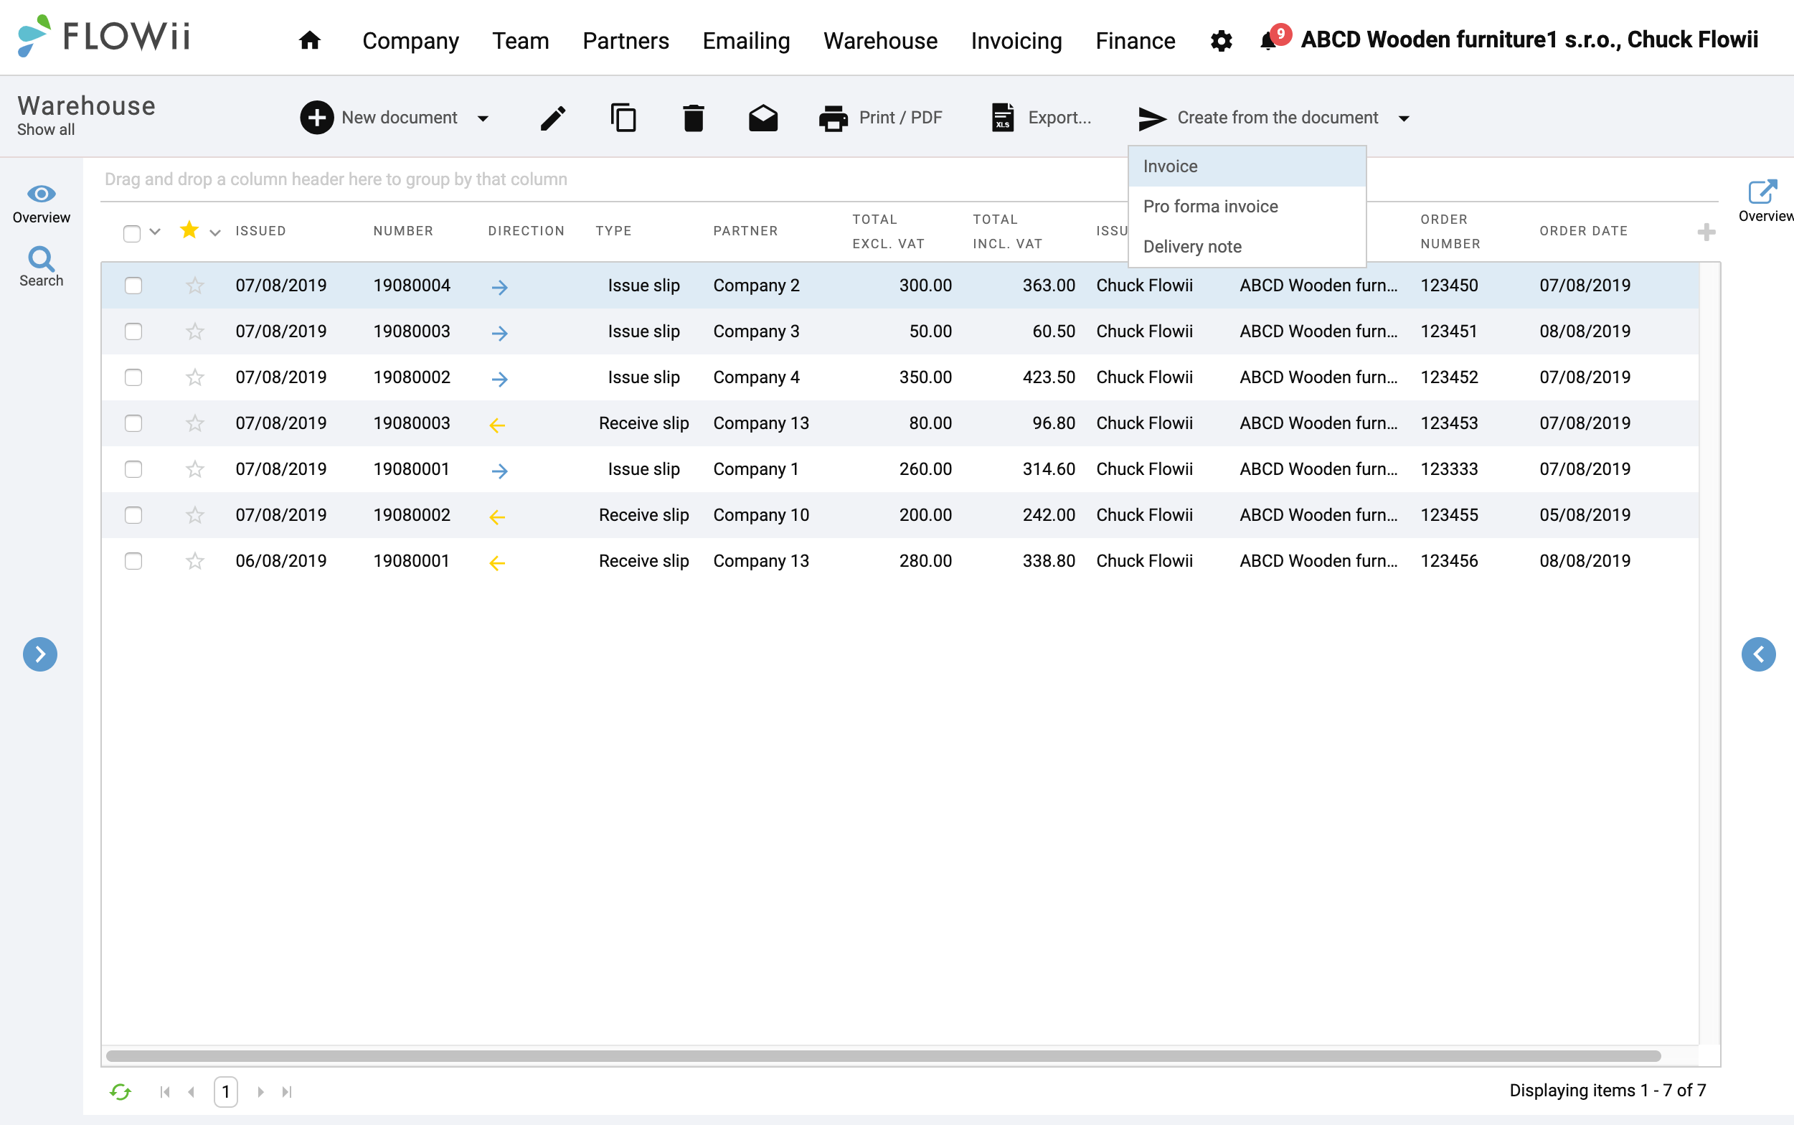The height and width of the screenshot is (1125, 1794).
Task: Go to the previous page of results
Action: tap(191, 1091)
